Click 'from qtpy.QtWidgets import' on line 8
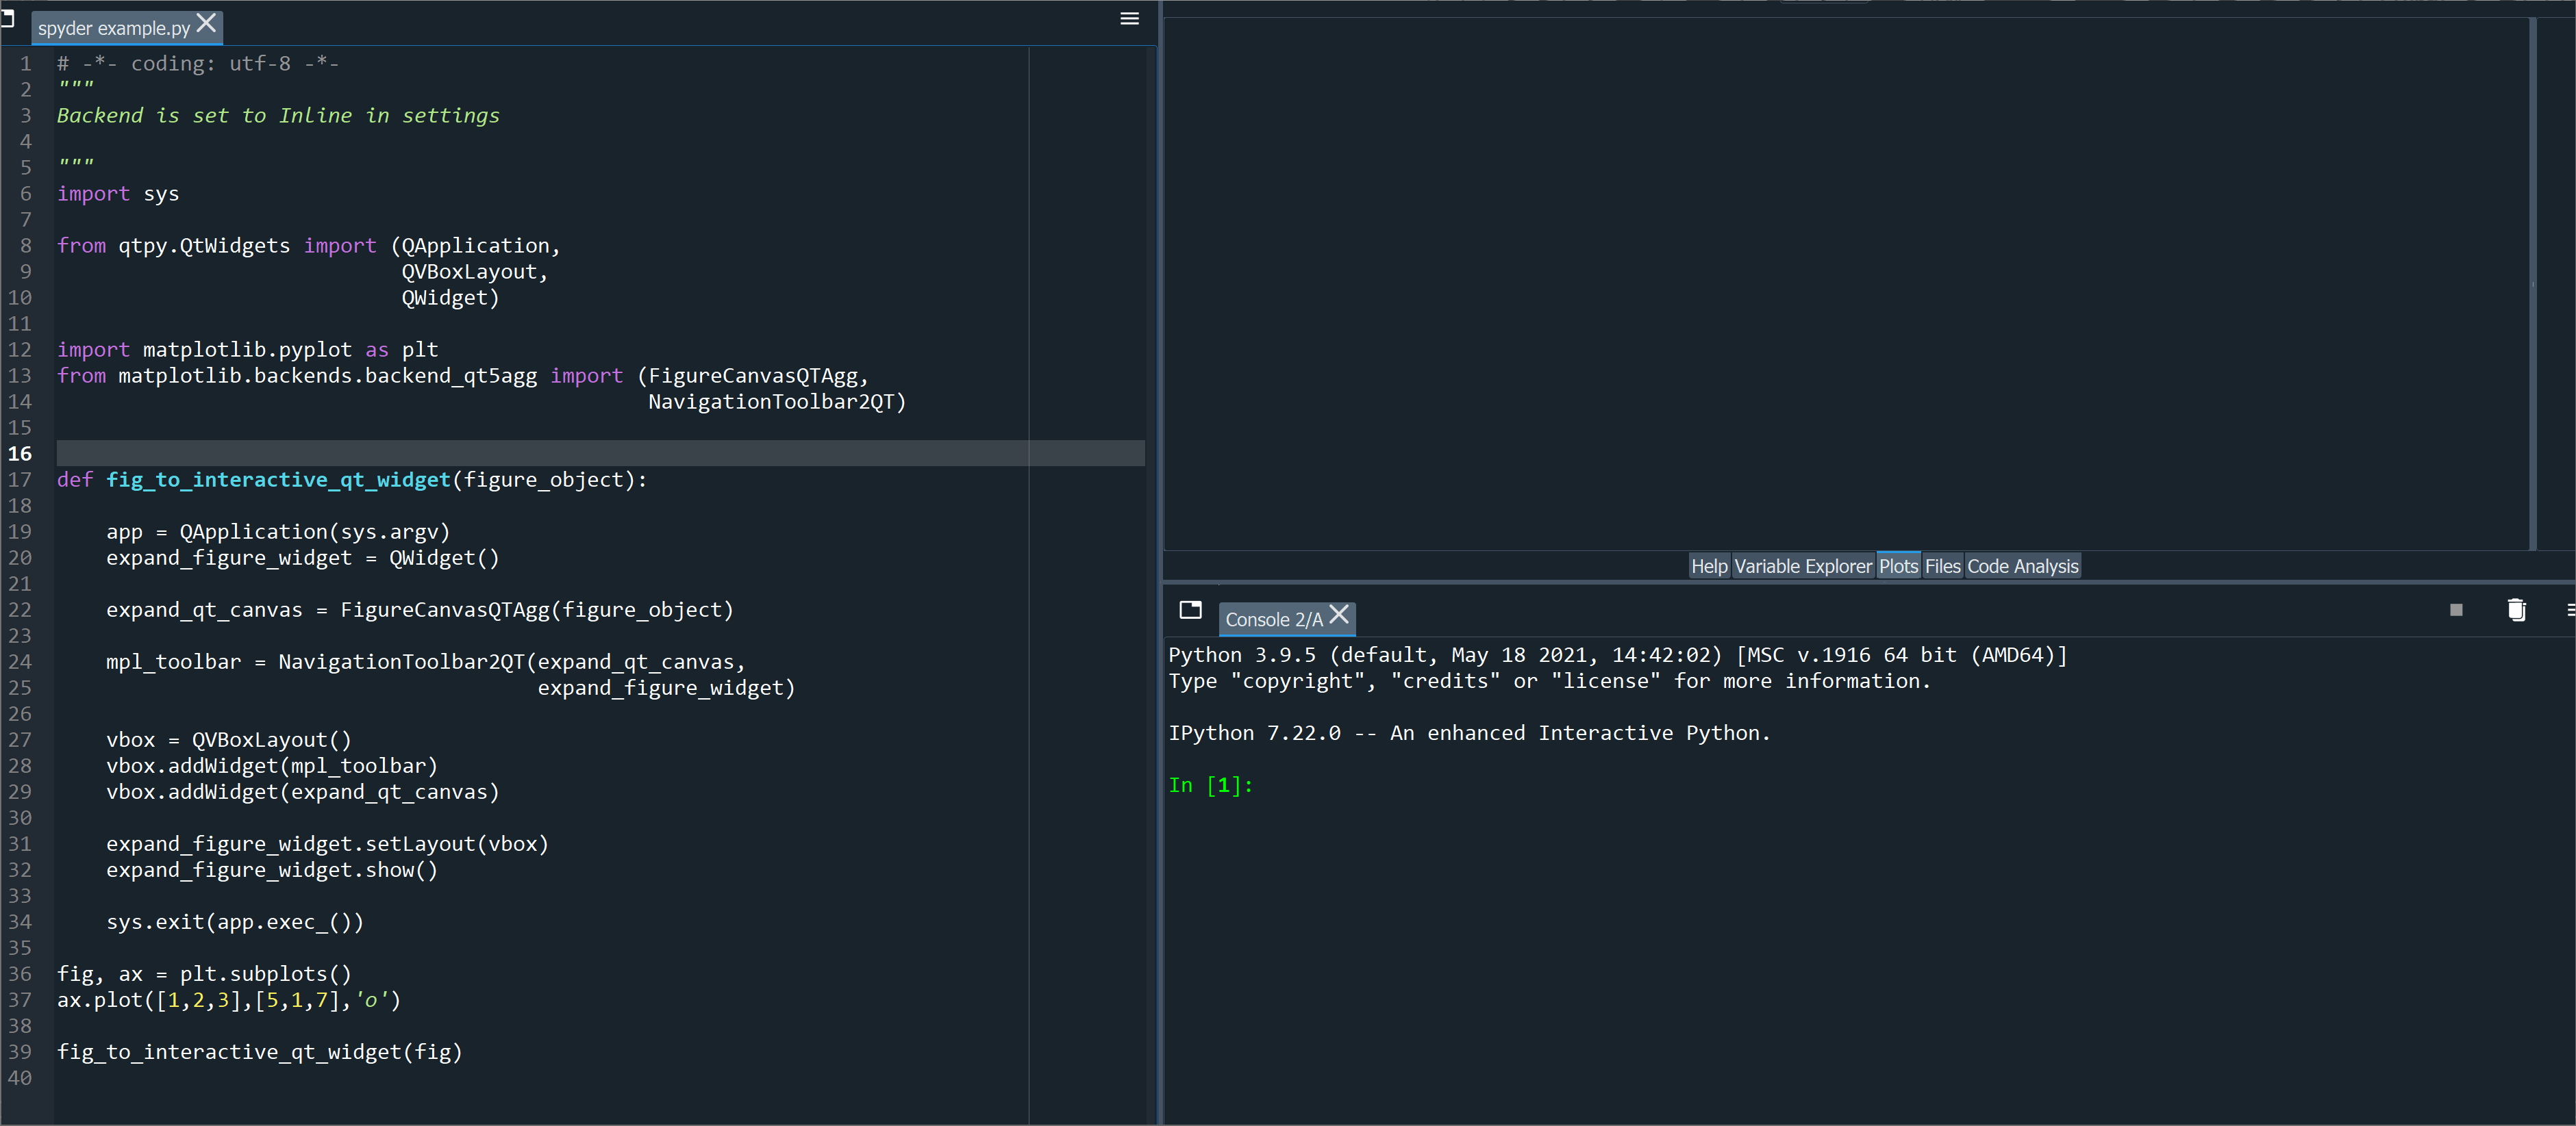The height and width of the screenshot is (1126, 2576). (x=217, y=246)
